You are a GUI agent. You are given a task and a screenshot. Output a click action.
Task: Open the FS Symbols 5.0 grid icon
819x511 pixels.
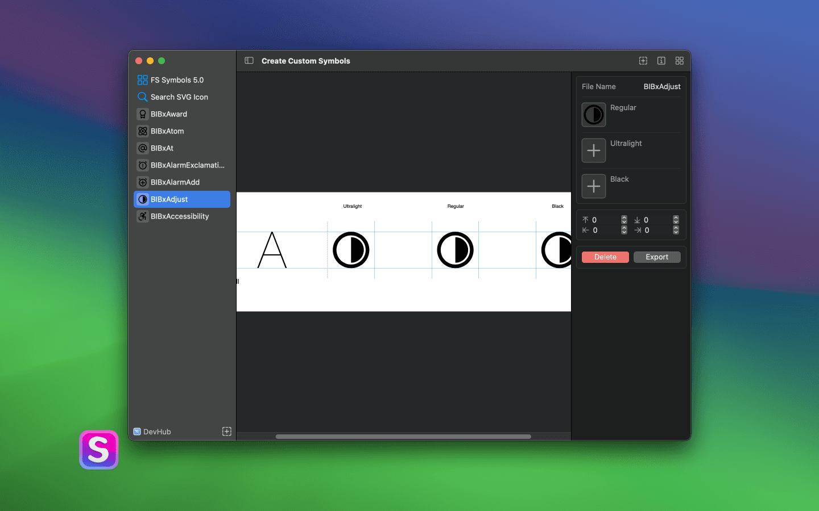tap(142, 79)
